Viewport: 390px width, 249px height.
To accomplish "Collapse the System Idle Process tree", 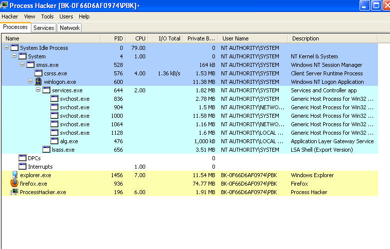I will (6, 47).
